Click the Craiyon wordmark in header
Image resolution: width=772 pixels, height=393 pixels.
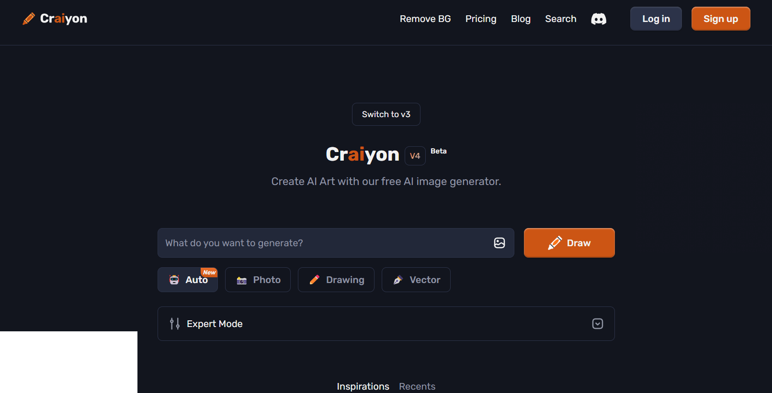coord(64,19)
